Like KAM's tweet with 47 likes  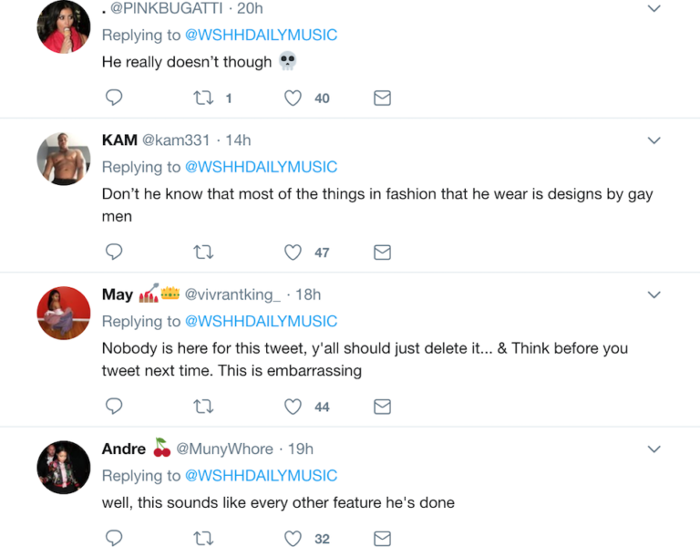(x=293, y=253)
